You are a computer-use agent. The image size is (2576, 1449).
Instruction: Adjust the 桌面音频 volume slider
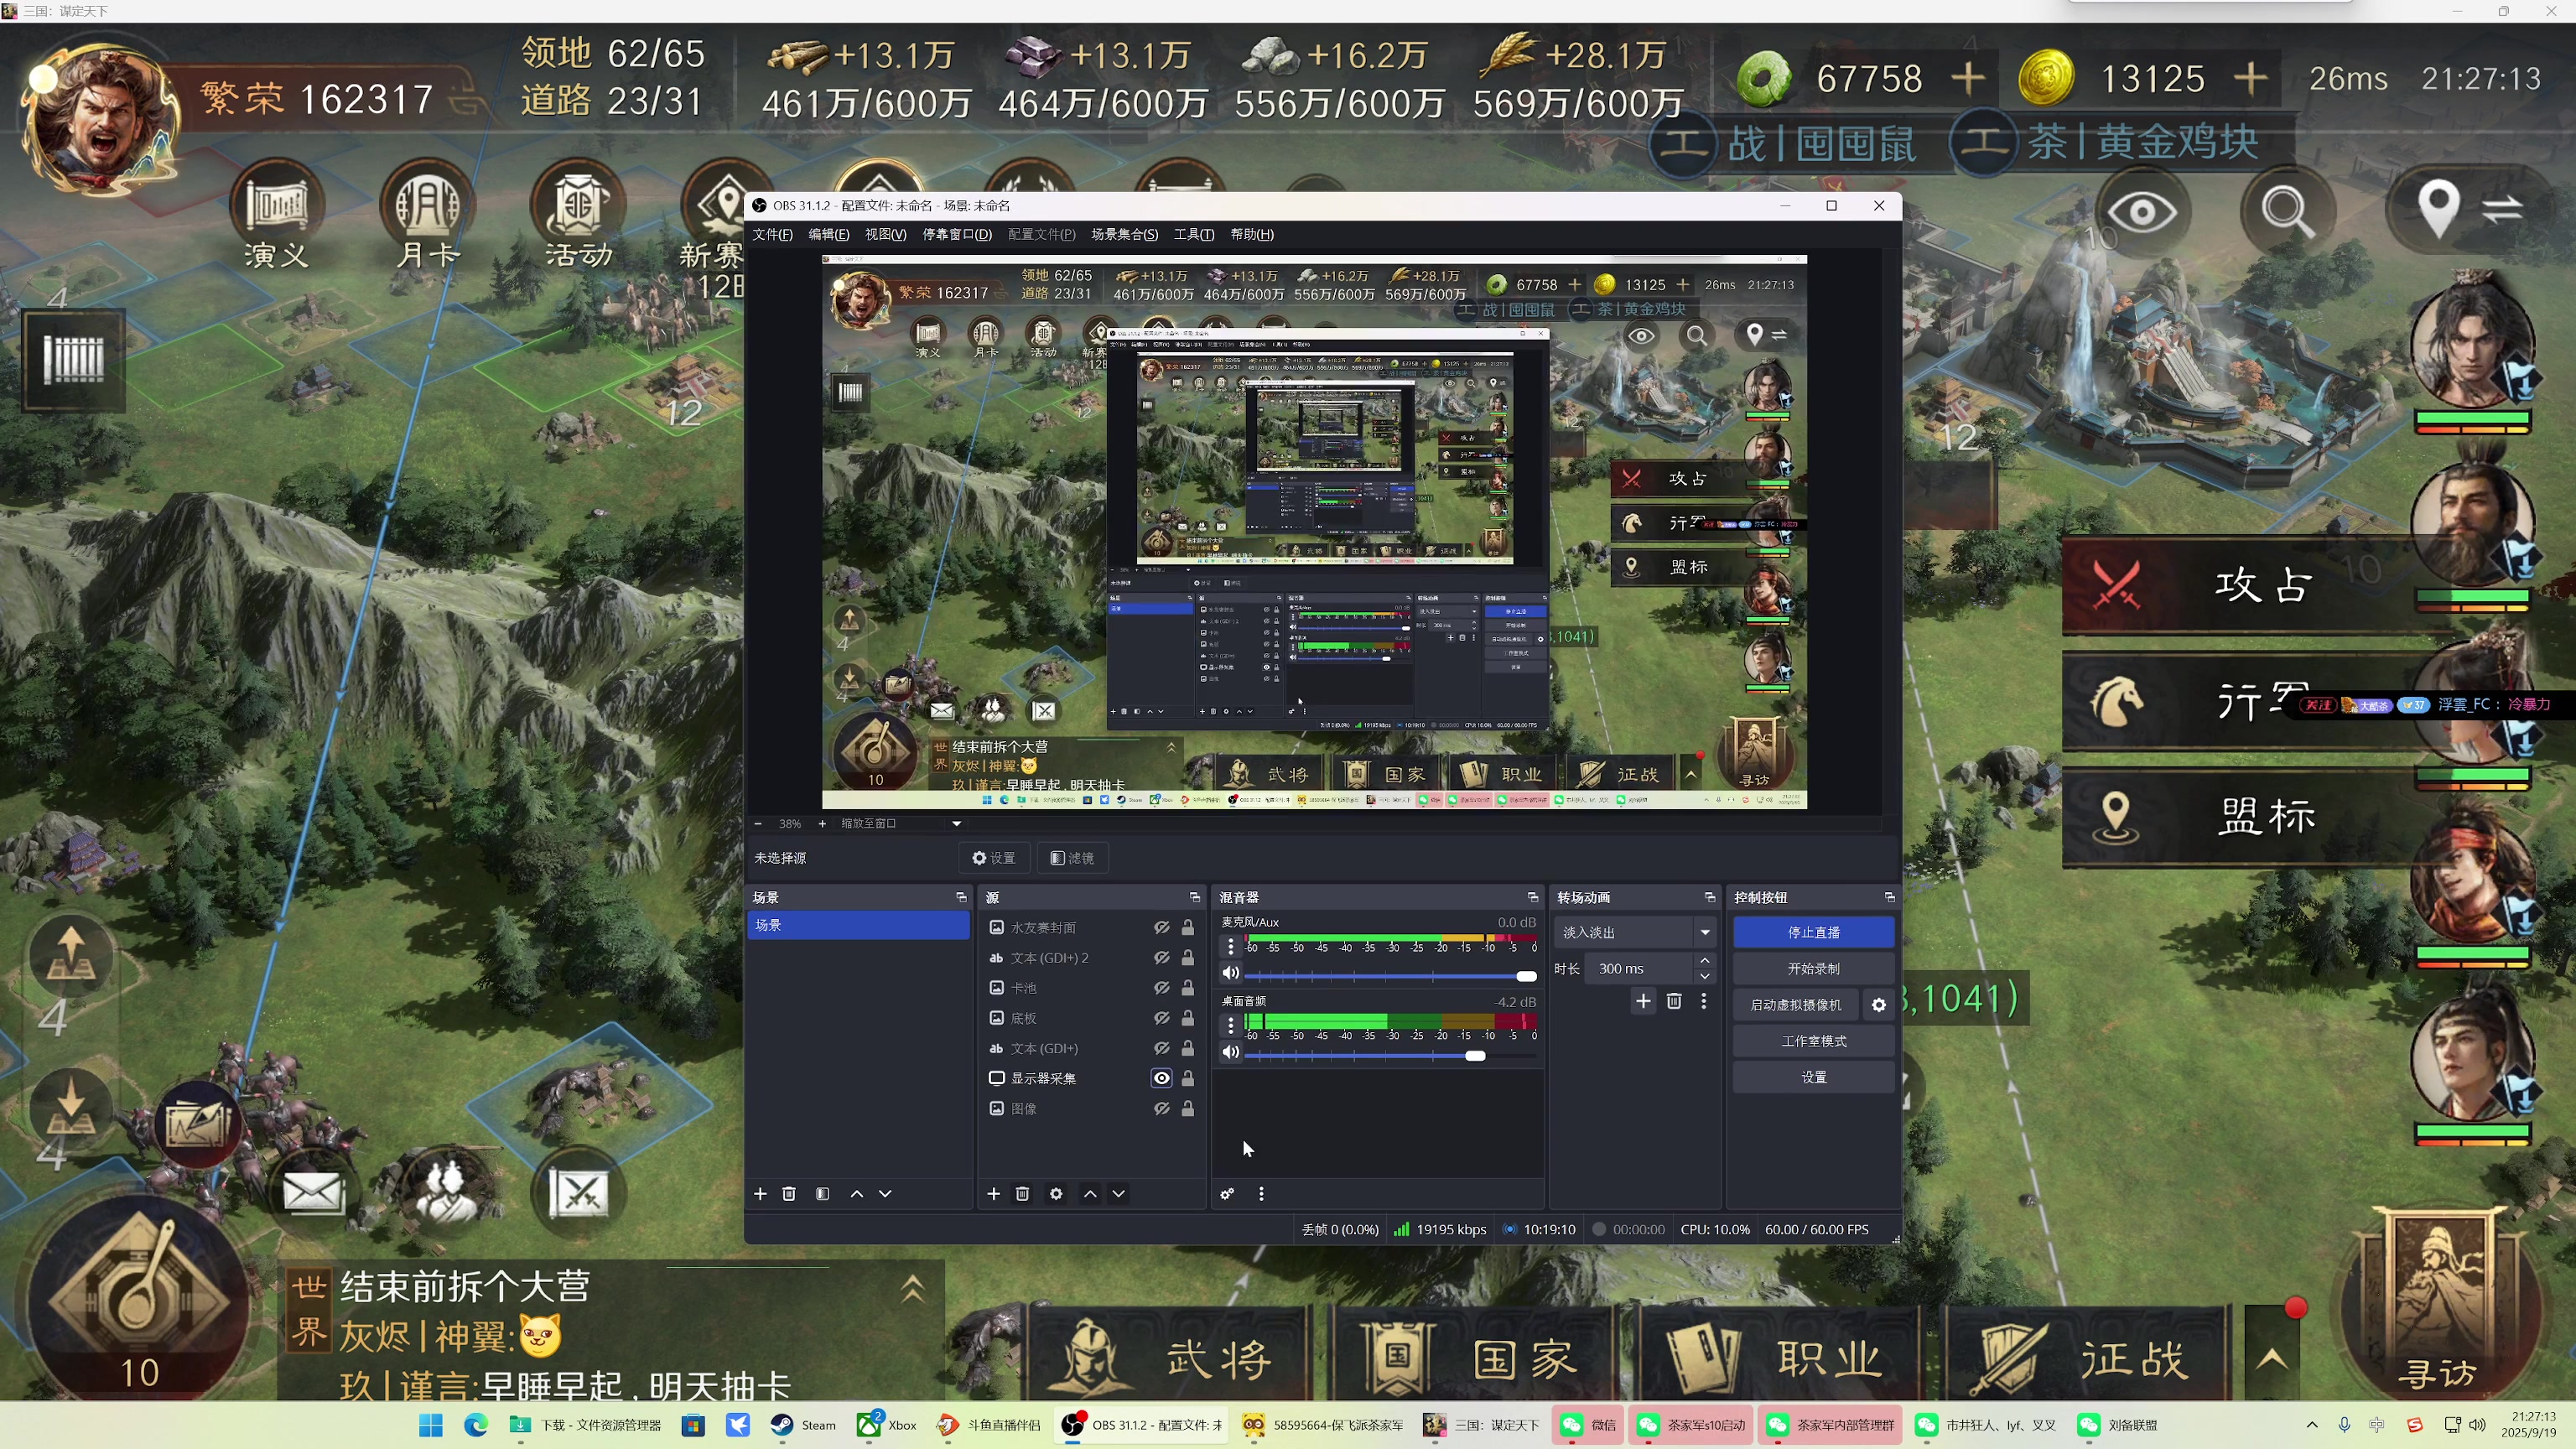click(x=1390, y=1055)
